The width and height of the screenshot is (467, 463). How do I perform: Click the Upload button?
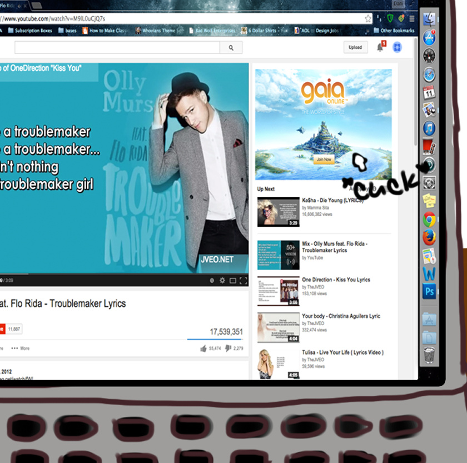click(x=355, y=48)
